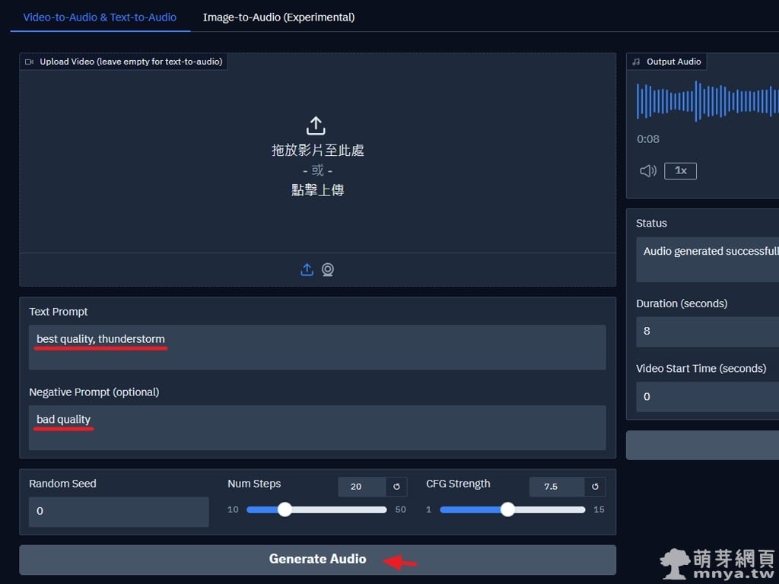Click the Random Seed input box
Image resolution: width=779 pixels, height=584 pixels.
coord(119,512)
